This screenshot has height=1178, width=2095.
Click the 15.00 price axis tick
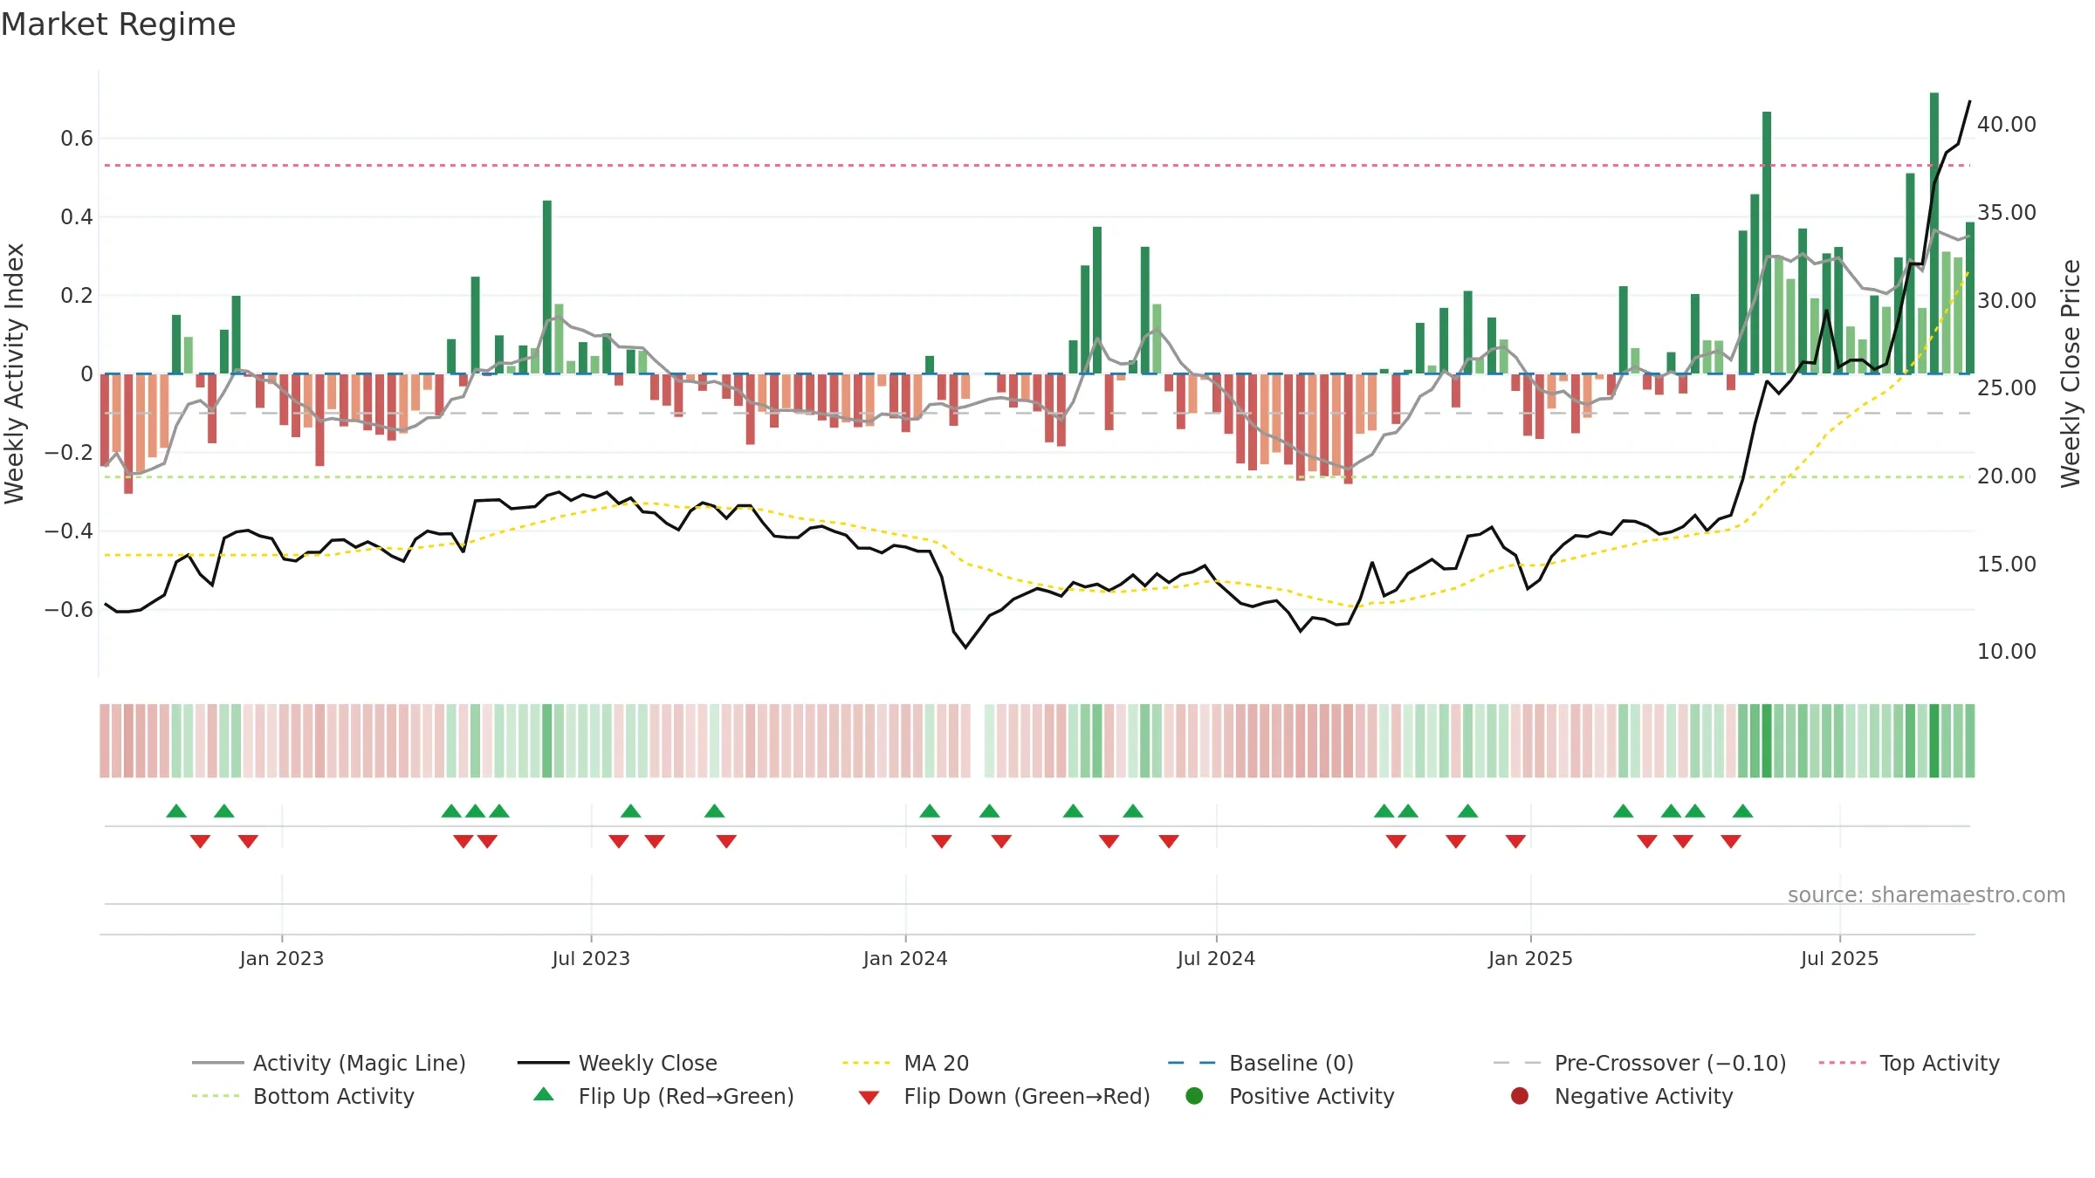[2007, 564]
